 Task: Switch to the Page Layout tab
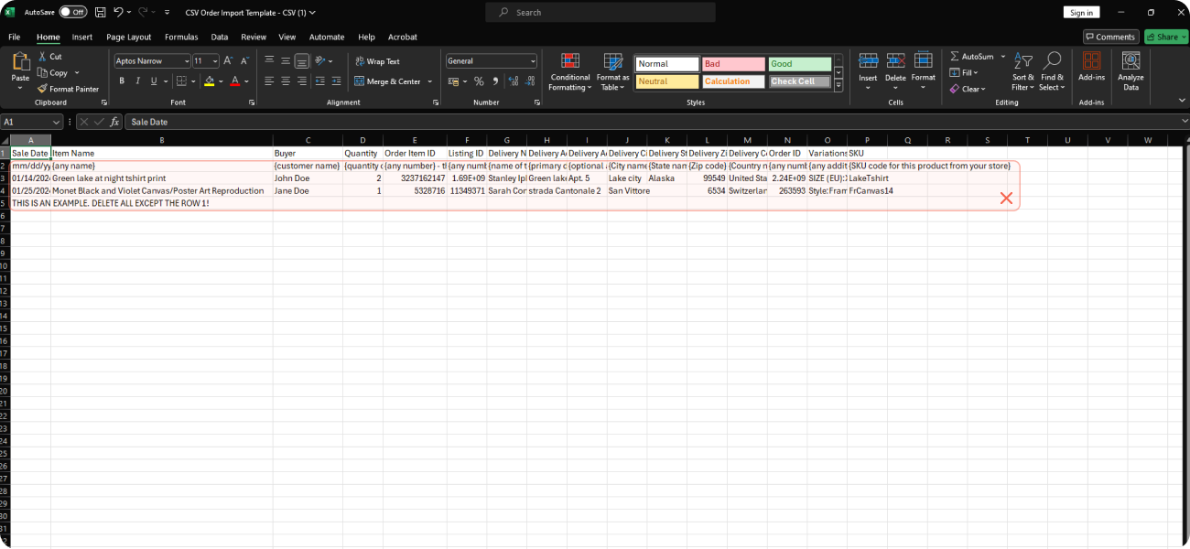[x=129, y=38]
